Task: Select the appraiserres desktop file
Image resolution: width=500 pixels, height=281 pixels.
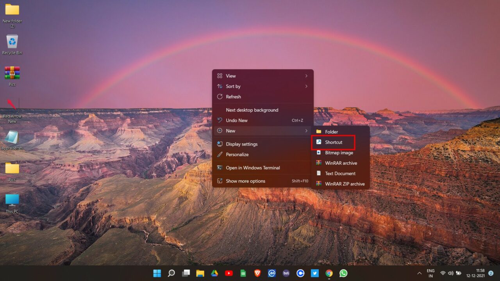Action: click(x=12, y=140)
